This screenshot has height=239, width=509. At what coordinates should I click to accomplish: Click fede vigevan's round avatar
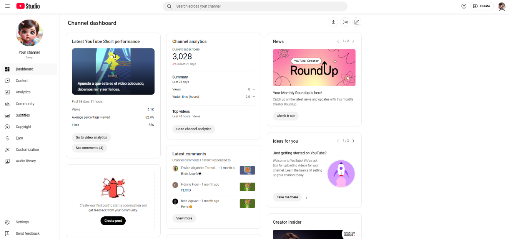pyautogui.click(x=175, y=201)
